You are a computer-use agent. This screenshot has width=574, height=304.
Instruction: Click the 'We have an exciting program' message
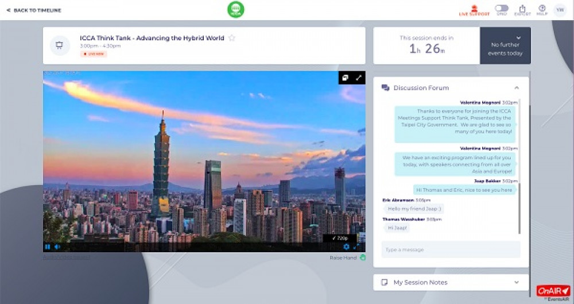click(455, 164)
